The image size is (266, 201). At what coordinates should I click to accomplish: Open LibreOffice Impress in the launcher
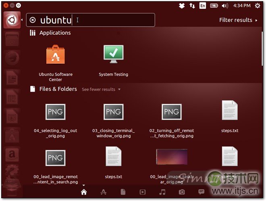click(12, 116)
